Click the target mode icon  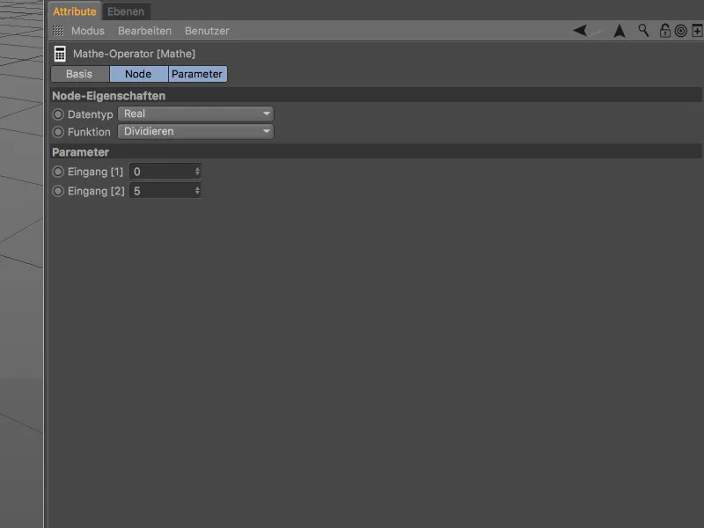[x=680, y=31]
